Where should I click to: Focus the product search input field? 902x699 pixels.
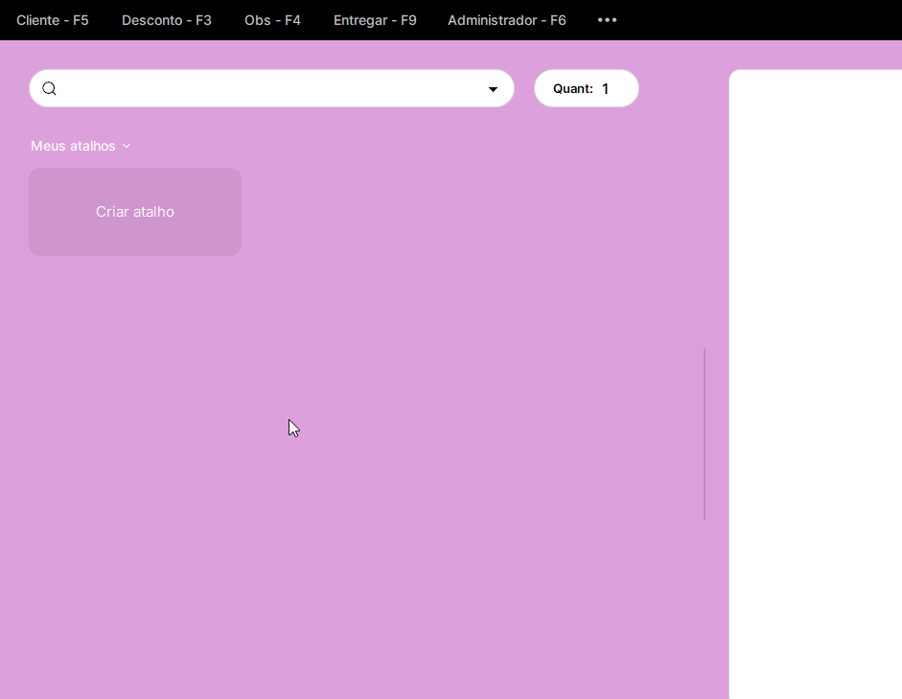click(x=270, y=88)
